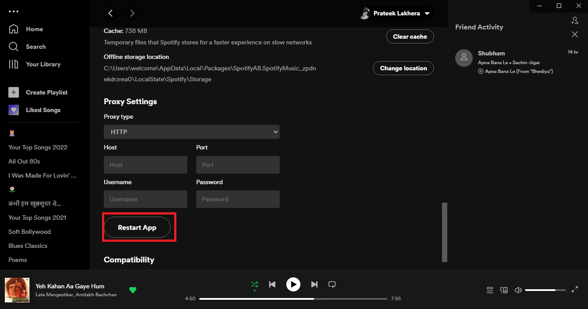
Task: Open the Hindi-titled playlist
Action: (35, 204)
